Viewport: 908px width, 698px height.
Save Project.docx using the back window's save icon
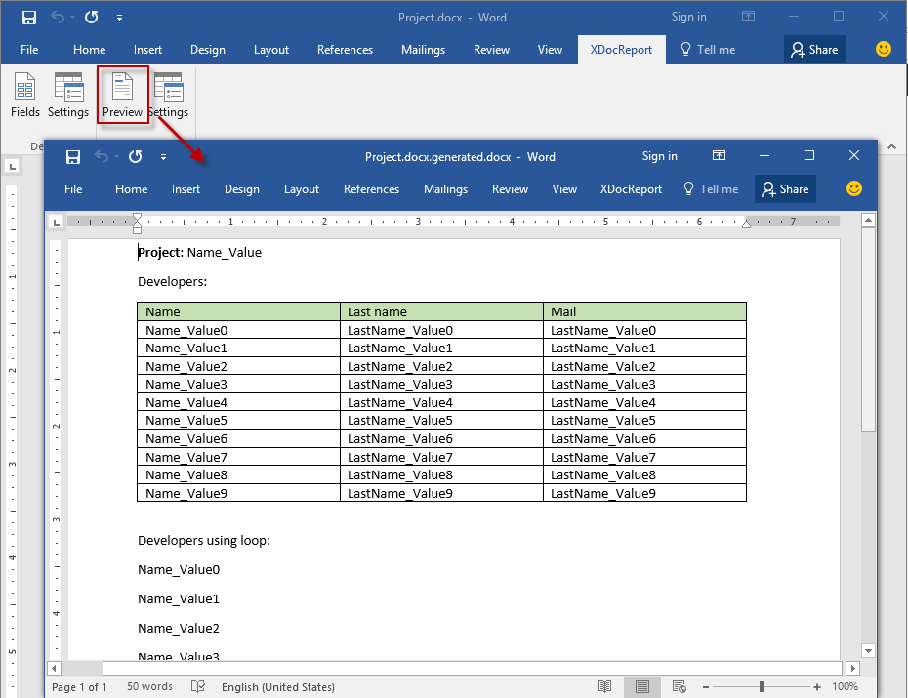tap(29, 18)
